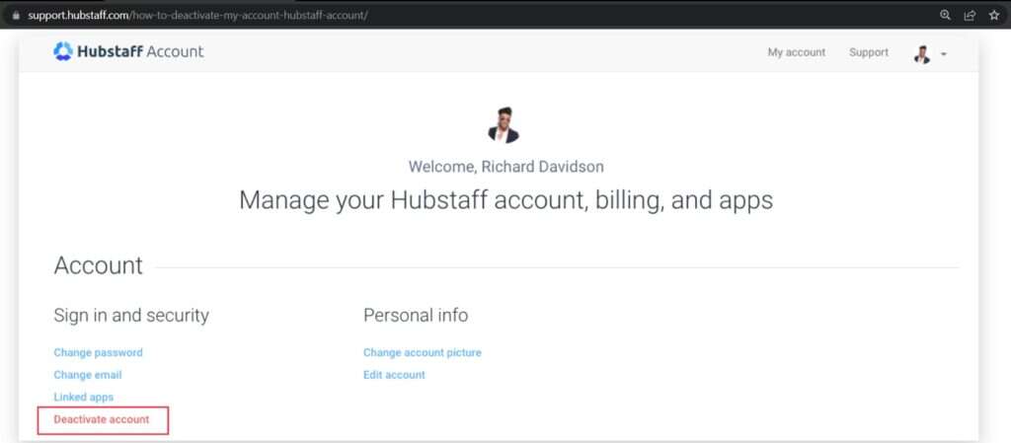Click the padlock site info icon
Screen dimensions: 1011x443
coord(16,16)
